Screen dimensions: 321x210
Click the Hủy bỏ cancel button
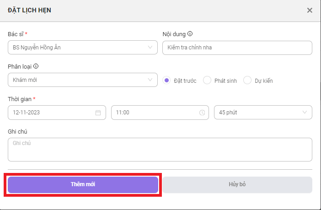click(x=237, y=184)
